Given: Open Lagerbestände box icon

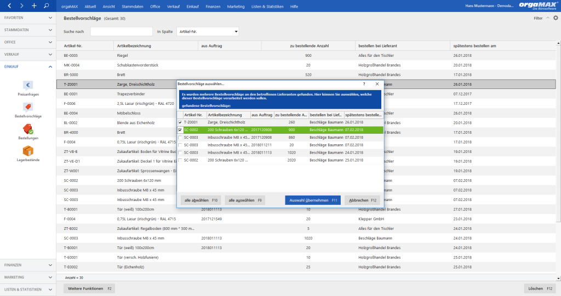Looking at the screenshot, I should (x=28, y=151).
